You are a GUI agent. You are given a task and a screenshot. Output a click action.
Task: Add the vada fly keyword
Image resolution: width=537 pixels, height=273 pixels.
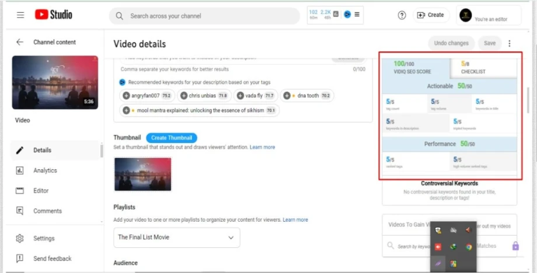(255, 96)
